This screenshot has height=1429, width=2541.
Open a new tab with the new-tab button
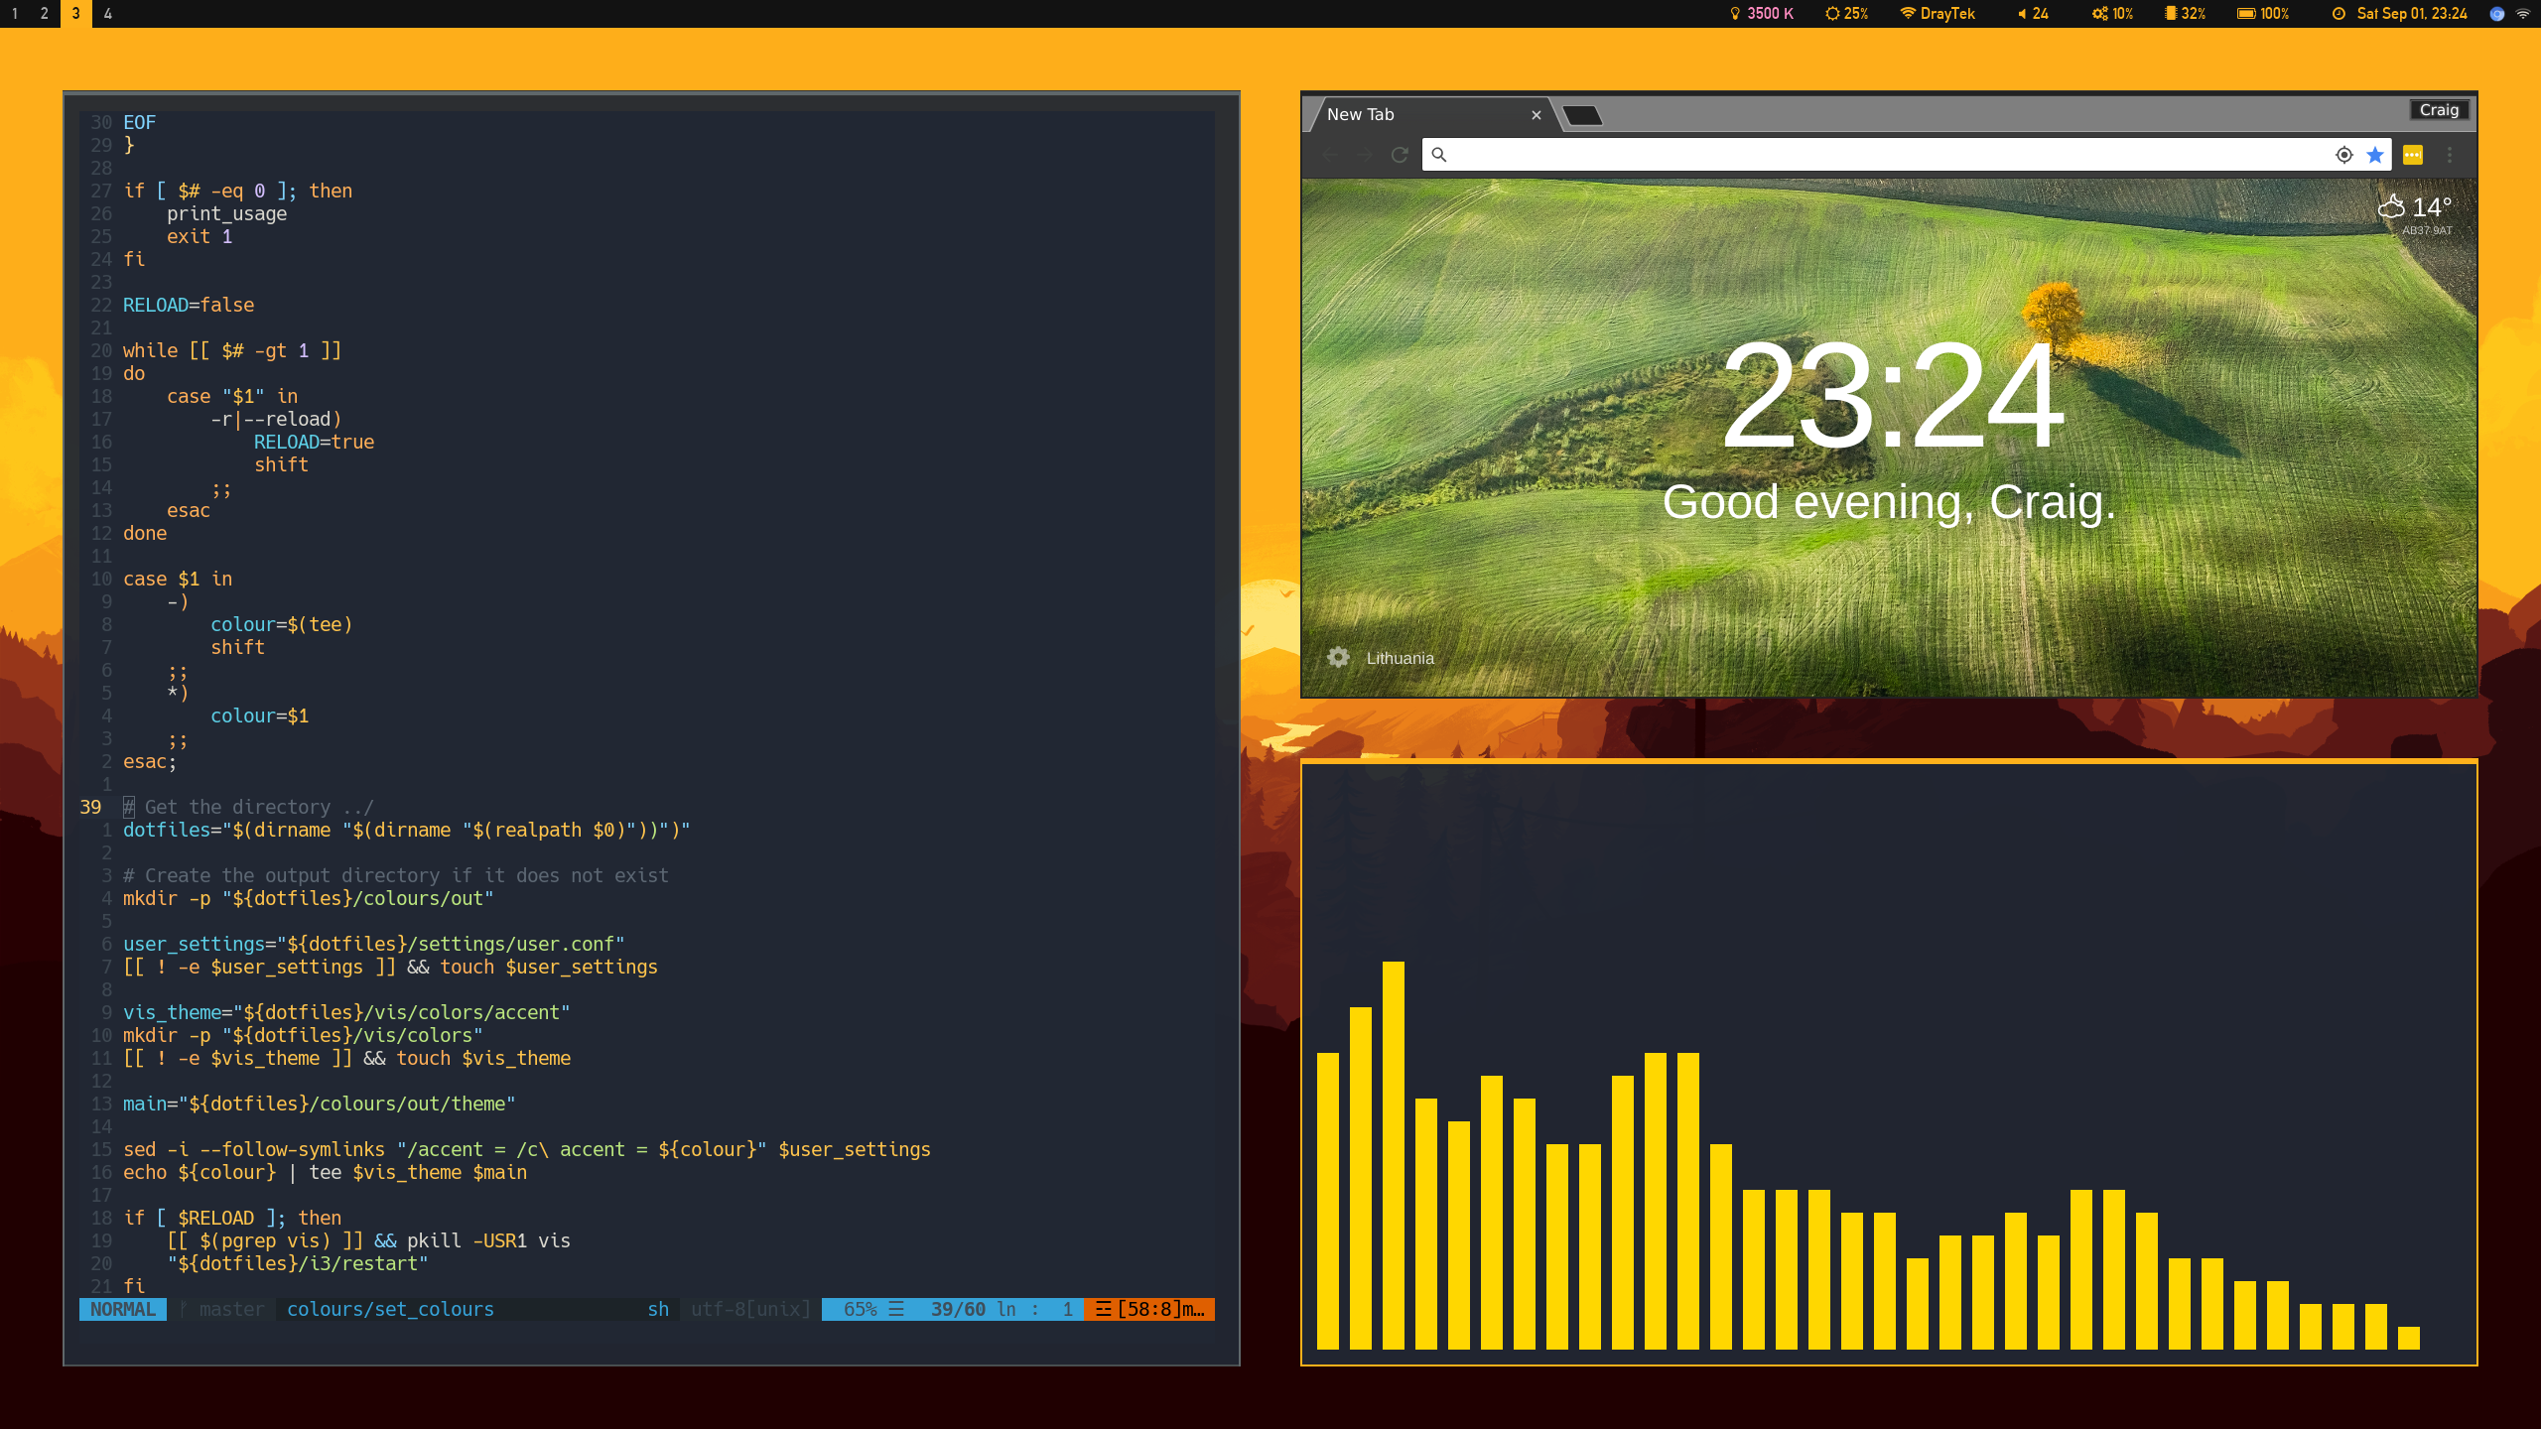click(1582, 116)
